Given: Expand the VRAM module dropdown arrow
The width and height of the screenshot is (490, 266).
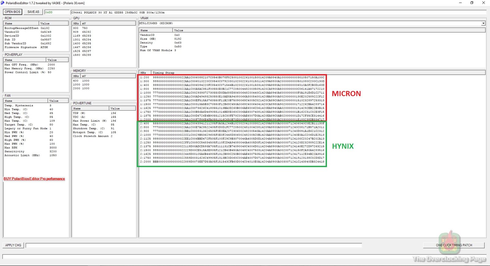Looking at the screenshot, I should click(x=483, y=23).
